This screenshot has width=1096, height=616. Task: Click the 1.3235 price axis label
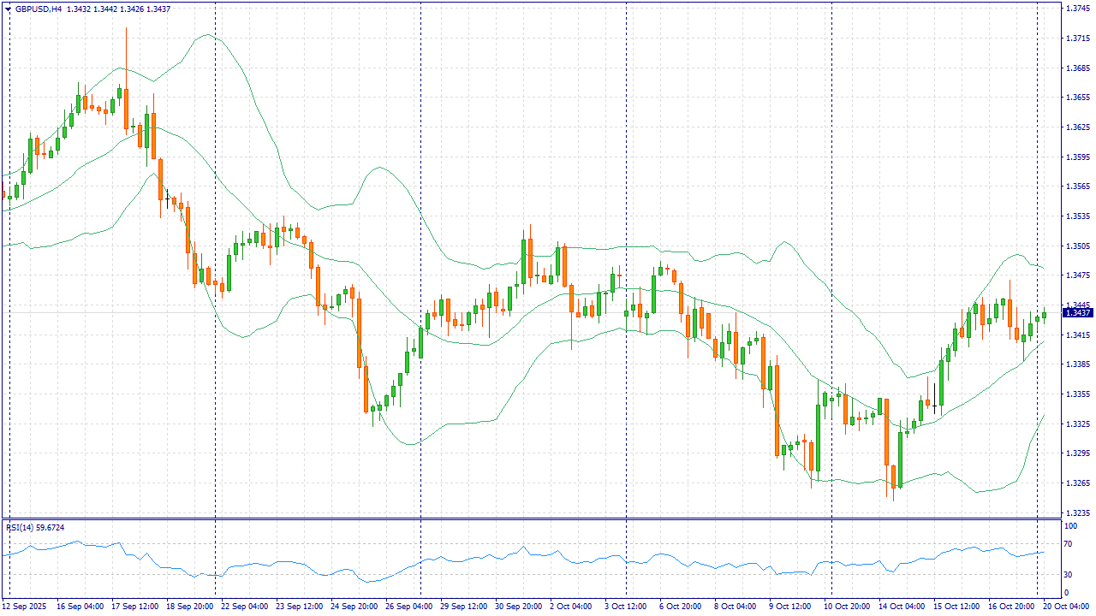pos(1076,513)
